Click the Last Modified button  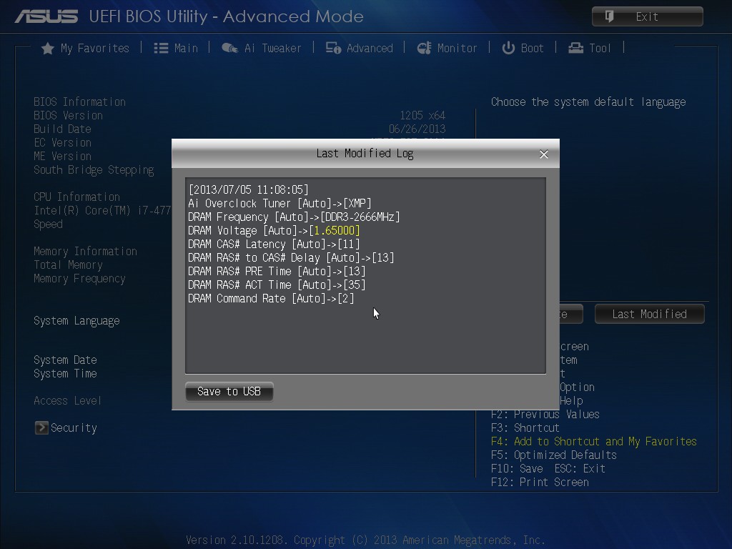point(650,315)
